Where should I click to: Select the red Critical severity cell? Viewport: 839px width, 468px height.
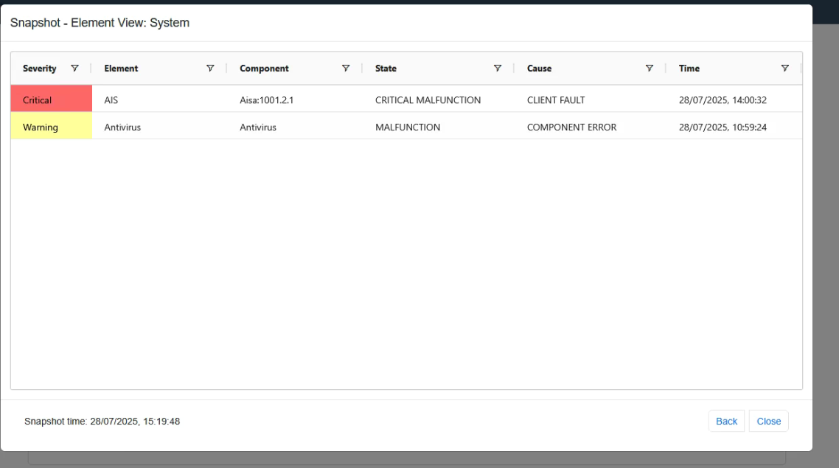[x=52, y=99]
